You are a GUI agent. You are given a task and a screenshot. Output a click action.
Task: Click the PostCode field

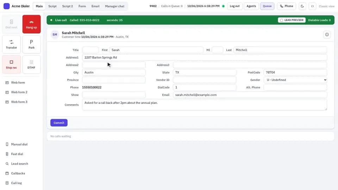pyautogui.click(x=295, y=72)
